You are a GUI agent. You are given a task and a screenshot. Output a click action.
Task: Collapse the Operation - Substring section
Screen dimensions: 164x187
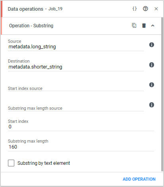click(x=153, y=26)
